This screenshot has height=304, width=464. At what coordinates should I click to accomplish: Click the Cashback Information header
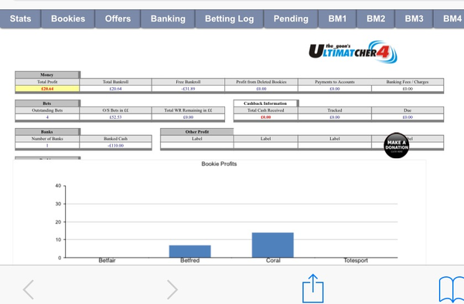(x=266, y=103)
